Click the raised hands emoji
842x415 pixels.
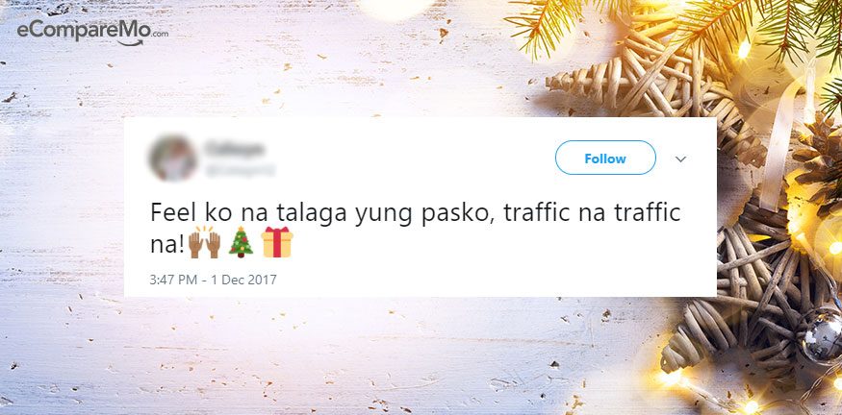coord(204,242)
